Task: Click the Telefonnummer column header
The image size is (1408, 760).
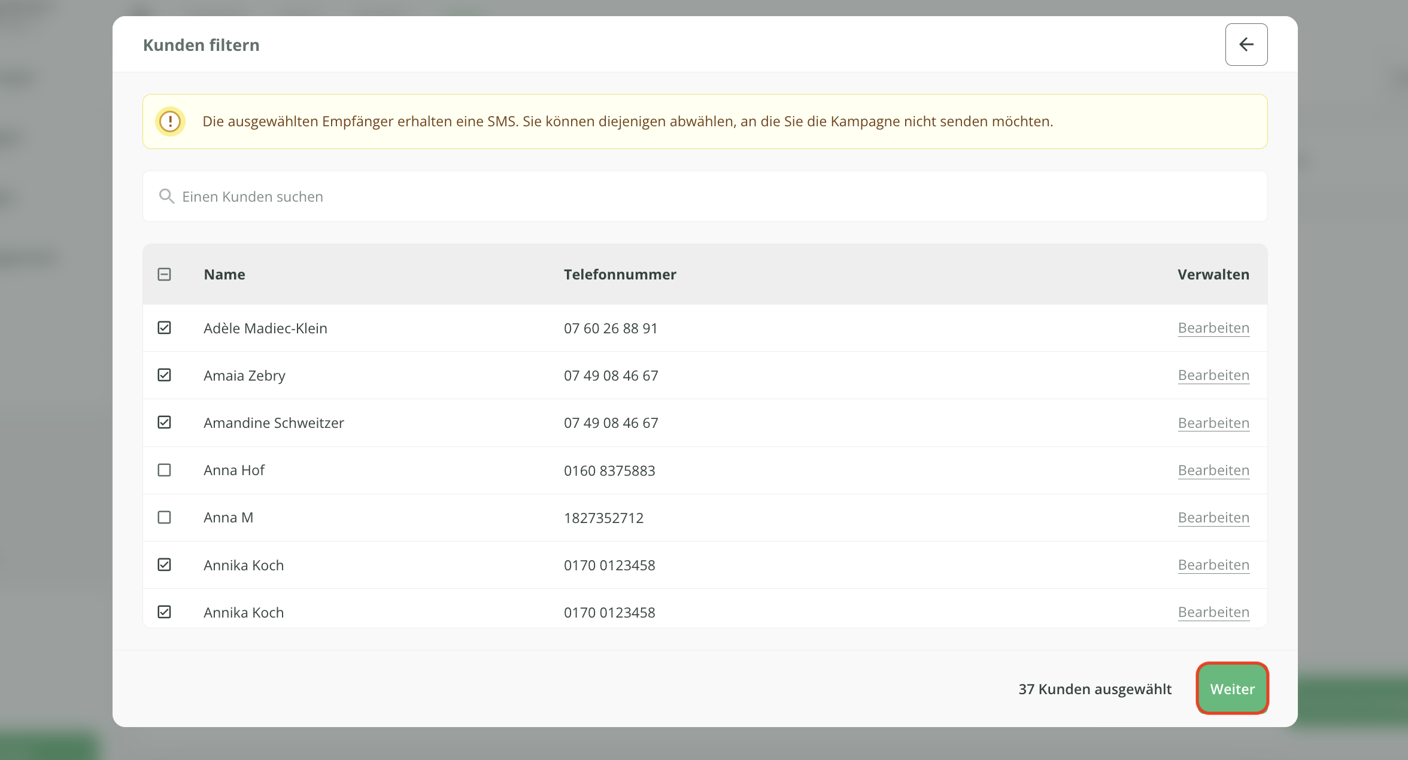Action: [x=620, y=275]
